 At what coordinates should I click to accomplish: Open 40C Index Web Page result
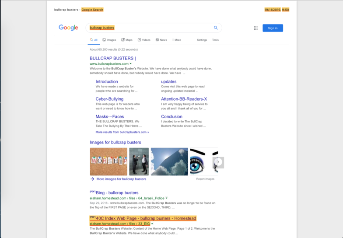[146, 218]
